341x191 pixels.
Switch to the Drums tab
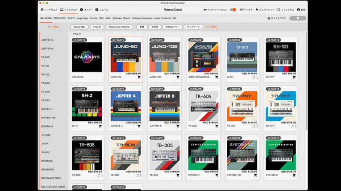point(94,18)
